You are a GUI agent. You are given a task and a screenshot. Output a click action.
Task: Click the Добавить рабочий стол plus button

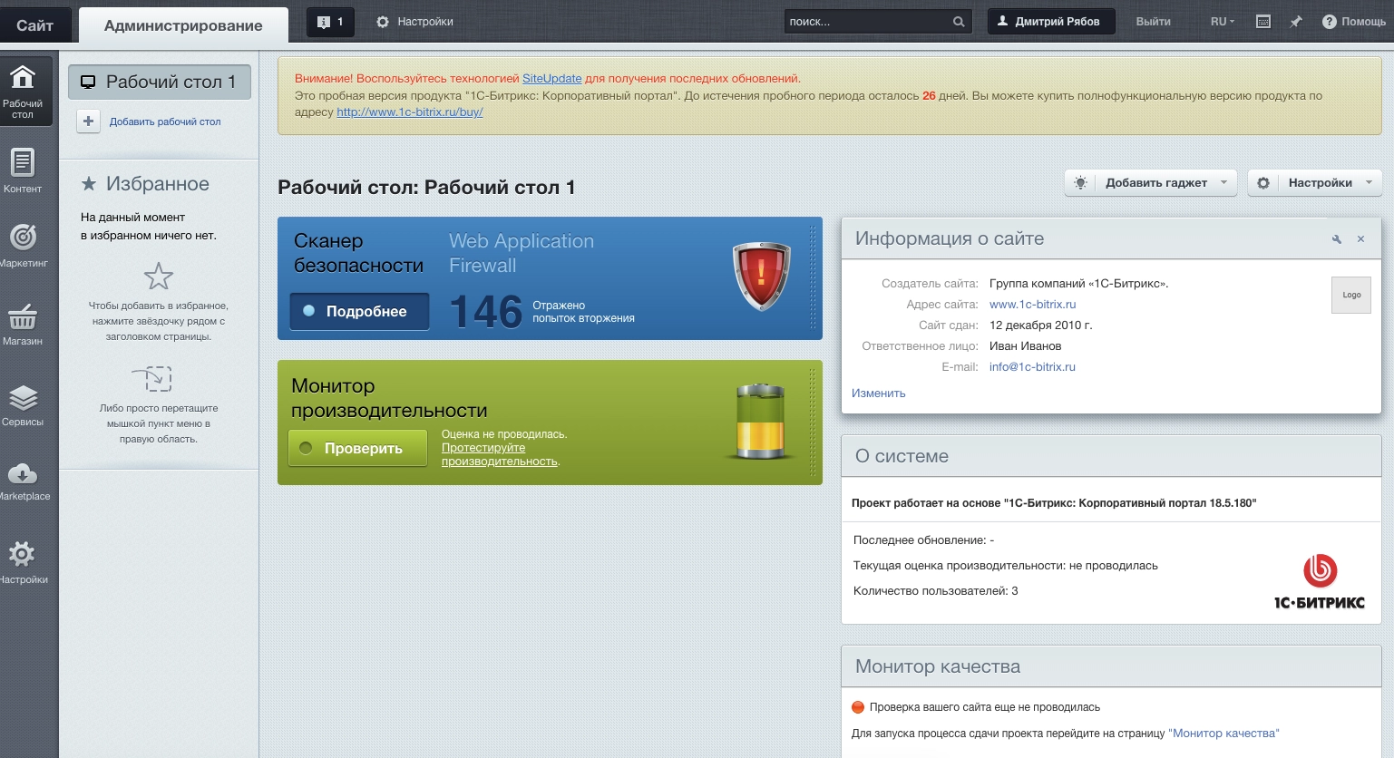pos(89,121)
